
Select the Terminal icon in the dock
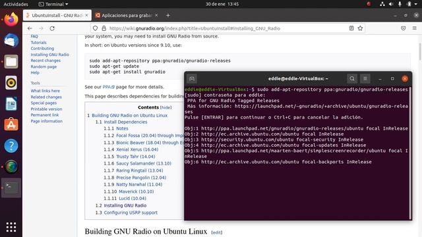pyautogui.click(x=11, y=188)
